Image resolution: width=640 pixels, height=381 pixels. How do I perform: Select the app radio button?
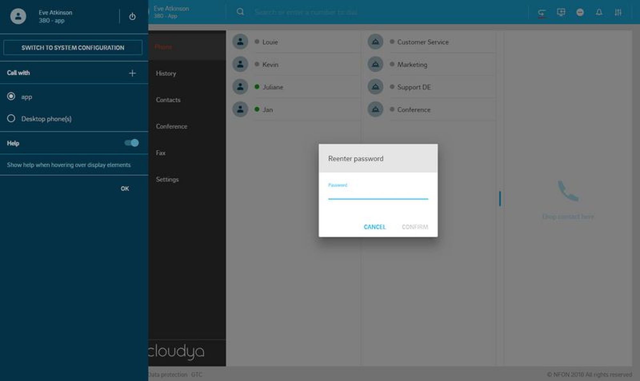tap(11, 96)
